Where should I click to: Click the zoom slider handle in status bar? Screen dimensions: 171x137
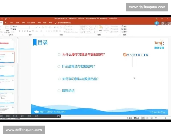165,118
